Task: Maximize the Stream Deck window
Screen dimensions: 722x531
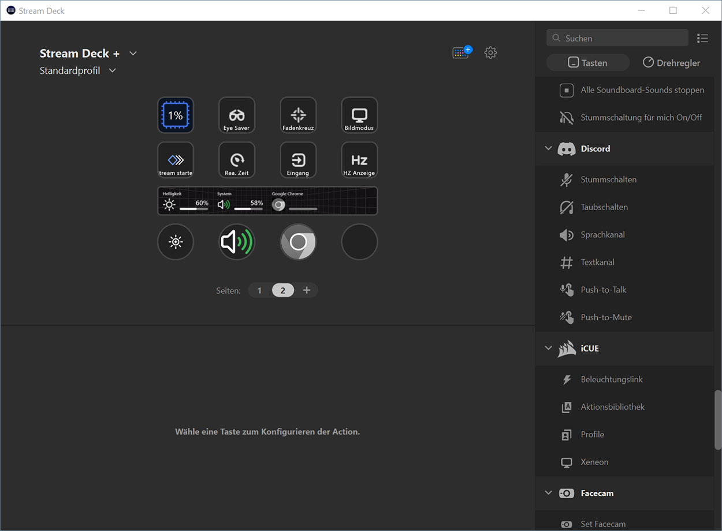Action: click(x=673, y=10)
